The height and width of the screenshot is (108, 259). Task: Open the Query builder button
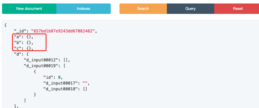(190, 9)
